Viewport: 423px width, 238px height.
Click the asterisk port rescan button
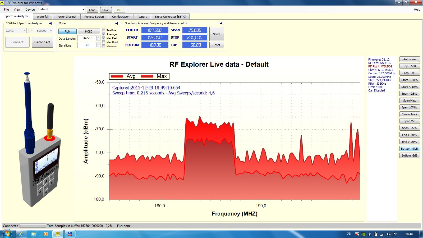pyautogui.click(x=31, y=30)
